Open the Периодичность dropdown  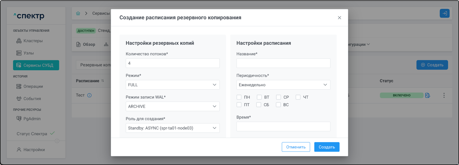(x=283, y=85)
